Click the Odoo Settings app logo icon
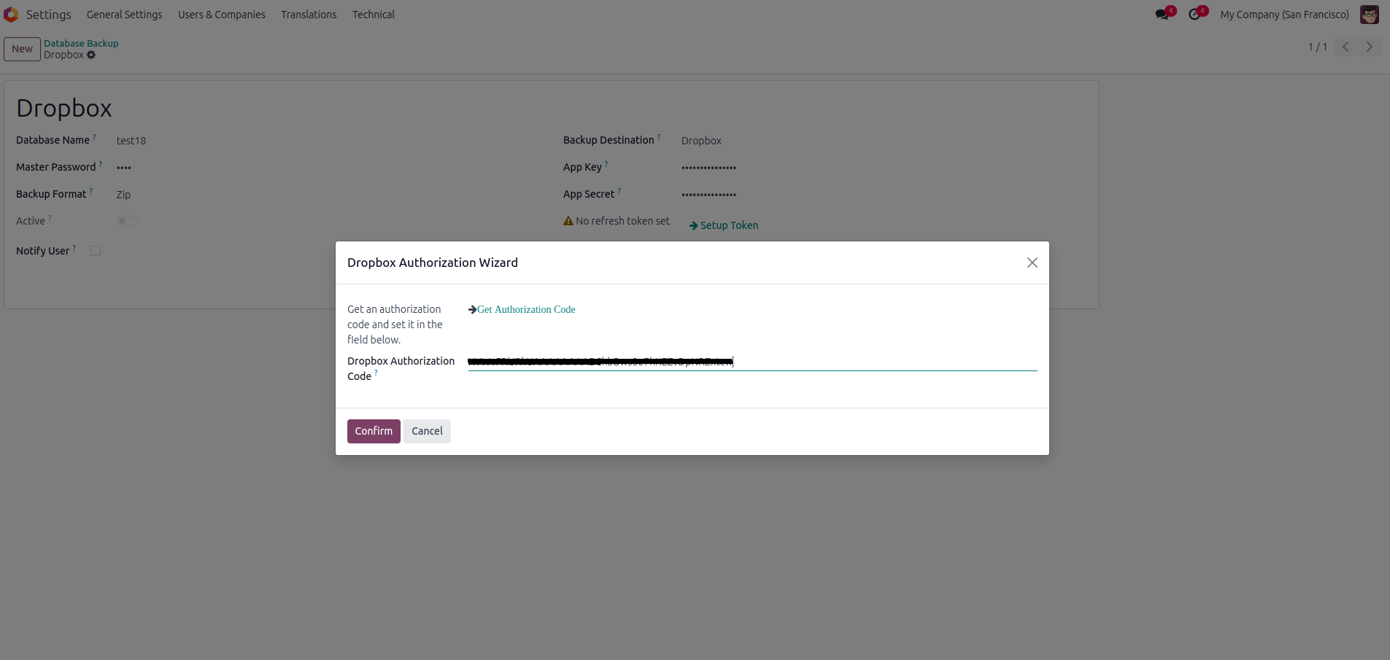The width and height of the screenshot is (1390, 660). pos(11,15)
